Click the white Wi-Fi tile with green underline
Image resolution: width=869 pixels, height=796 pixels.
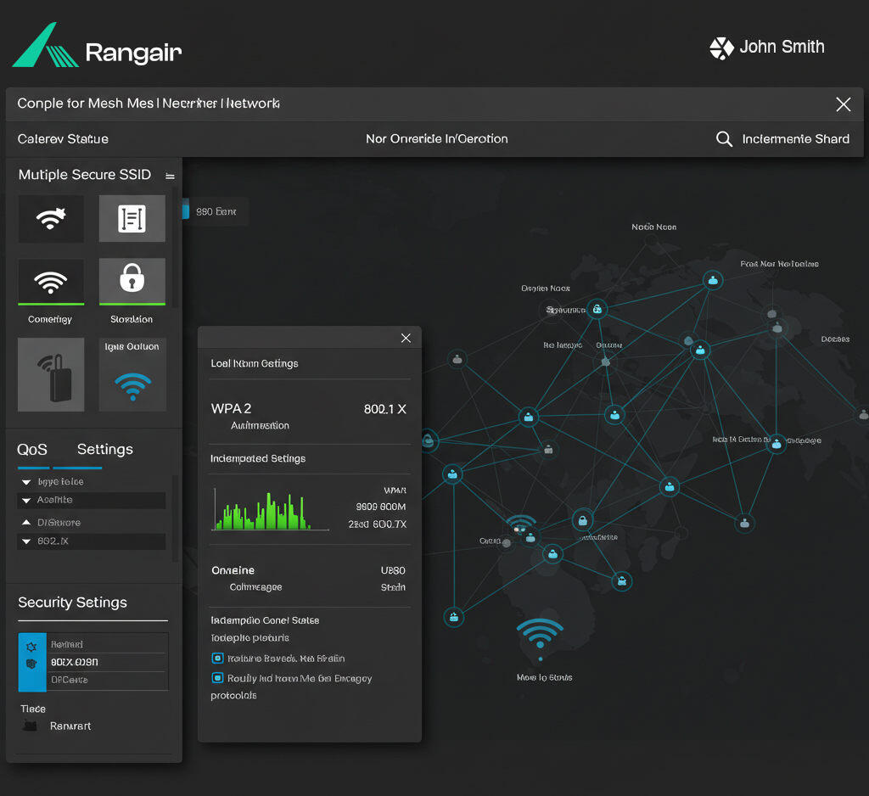(x=51, y=281)
